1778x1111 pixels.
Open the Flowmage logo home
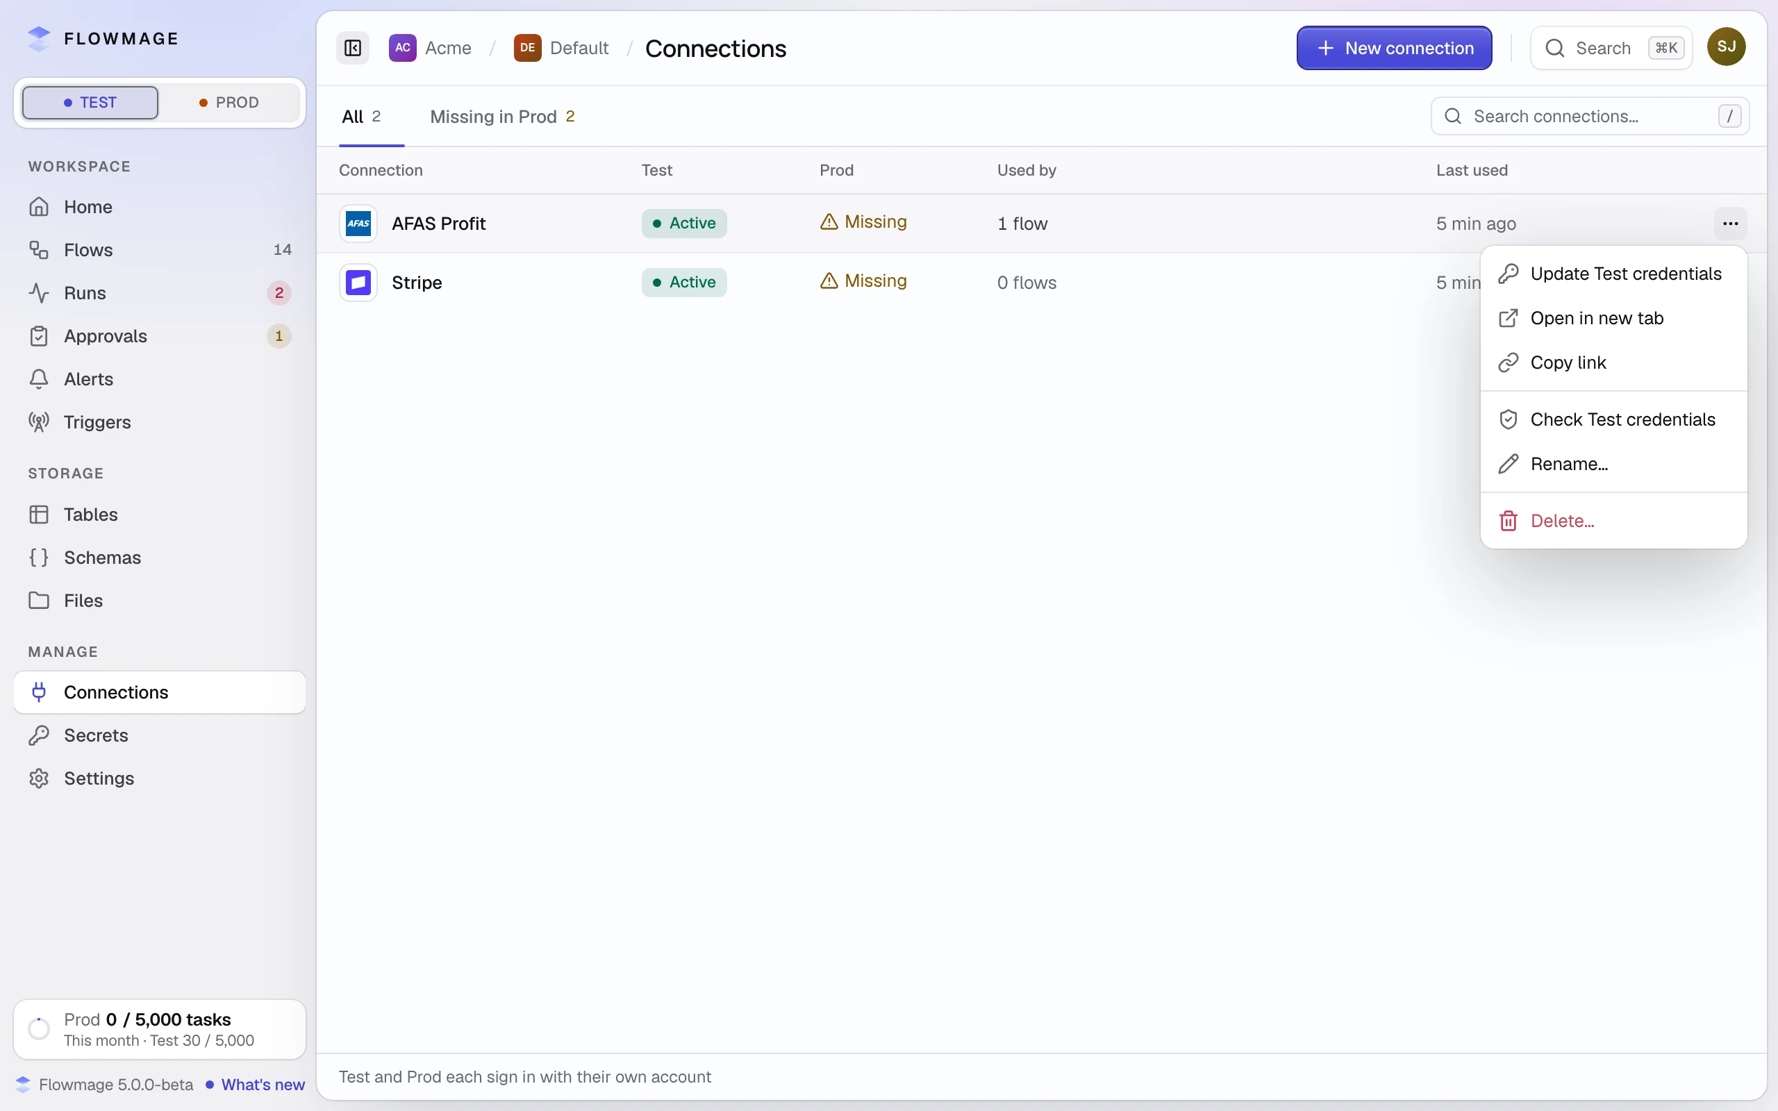(x=103, y=38)
